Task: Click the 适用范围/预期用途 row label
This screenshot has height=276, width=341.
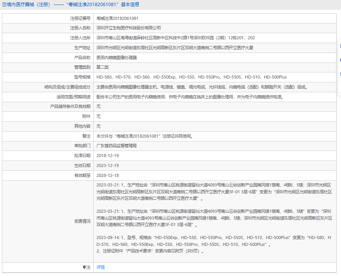Action: click(x=73, y=97)
